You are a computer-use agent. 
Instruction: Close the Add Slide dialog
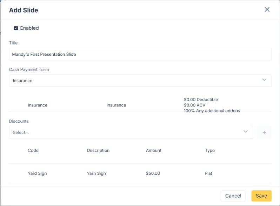267,9
